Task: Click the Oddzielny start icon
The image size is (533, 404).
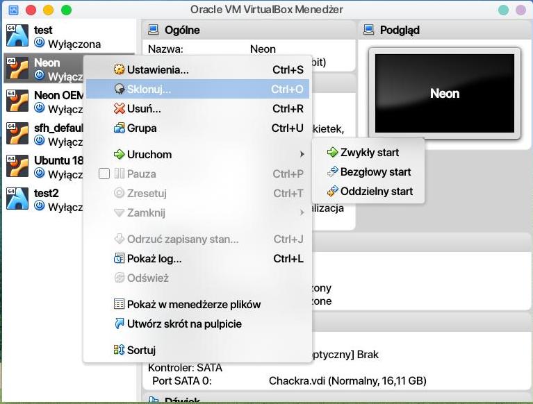Action: pos(332,191)
